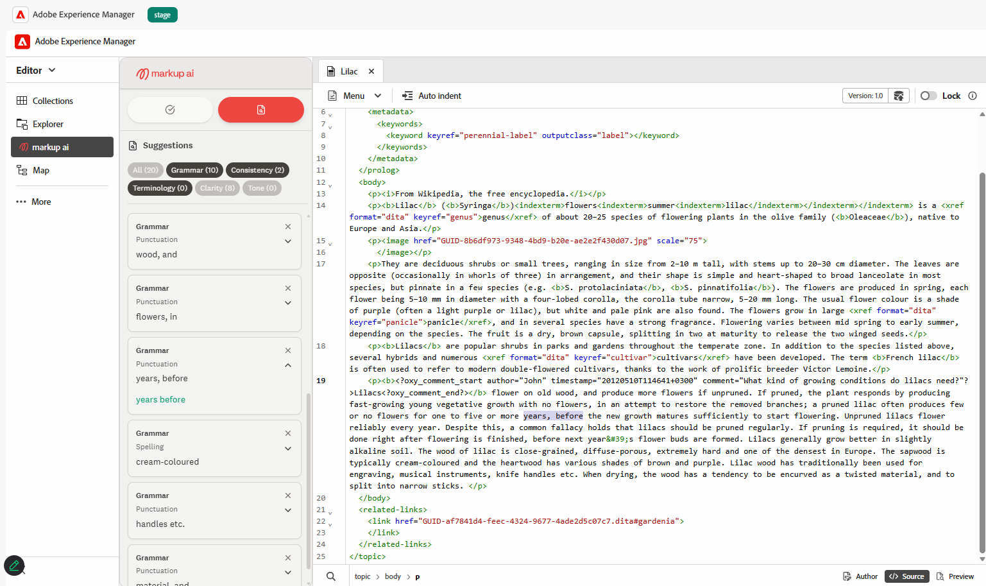
Task: Toggle the Lock switch
Action: pyautogui.click(x=928, y=96)
